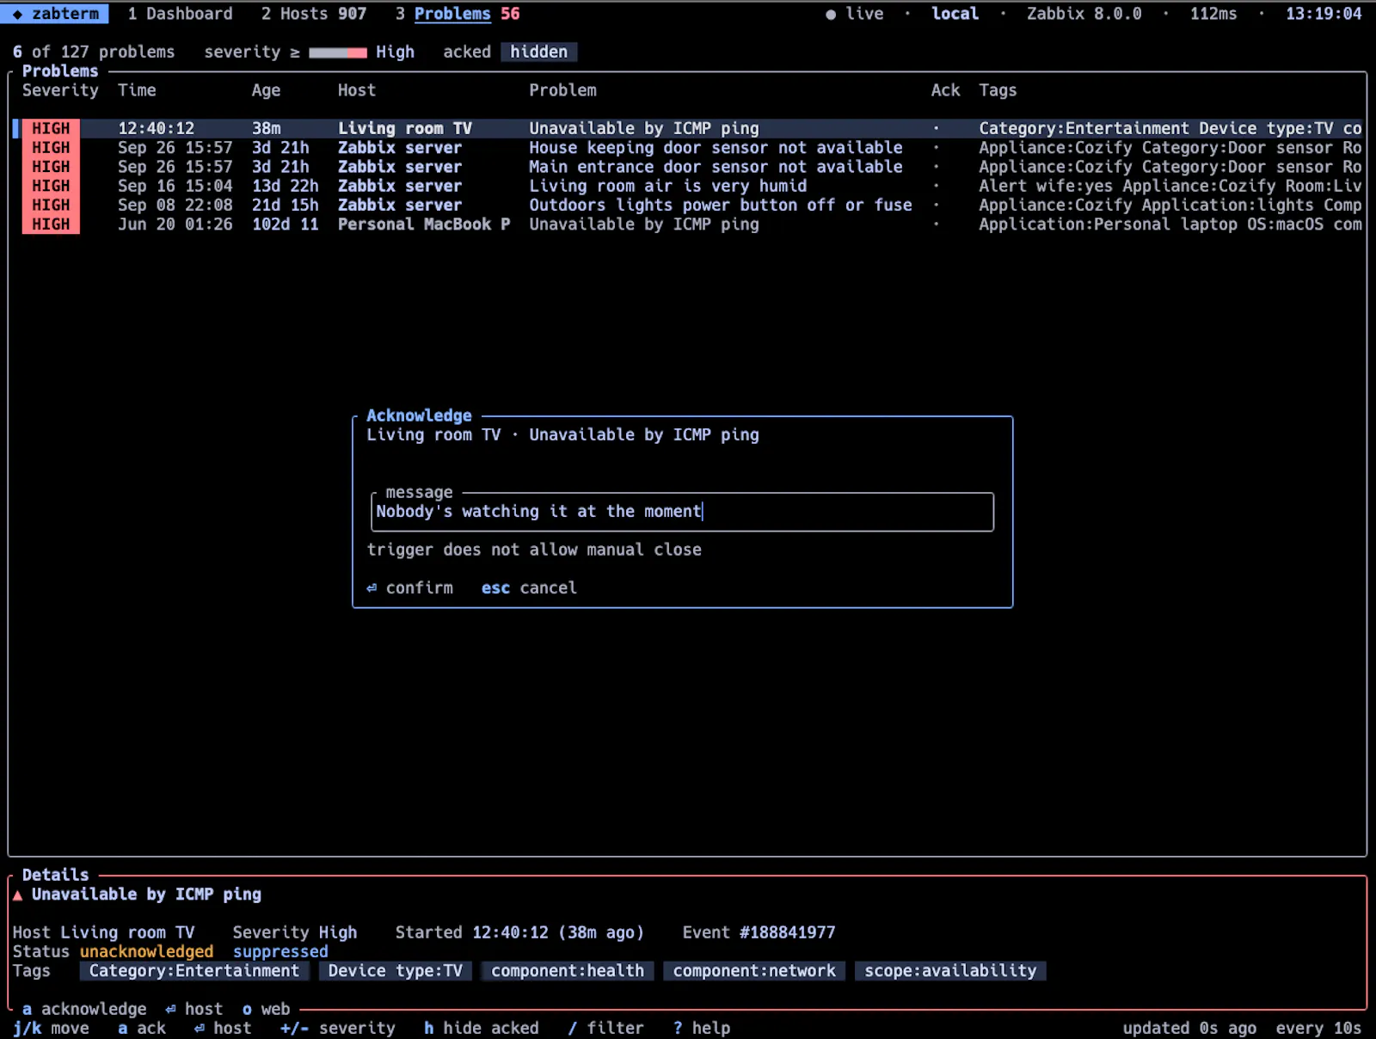
Task: Click the component:network tag chip
Action: click(x=754, y=971)
